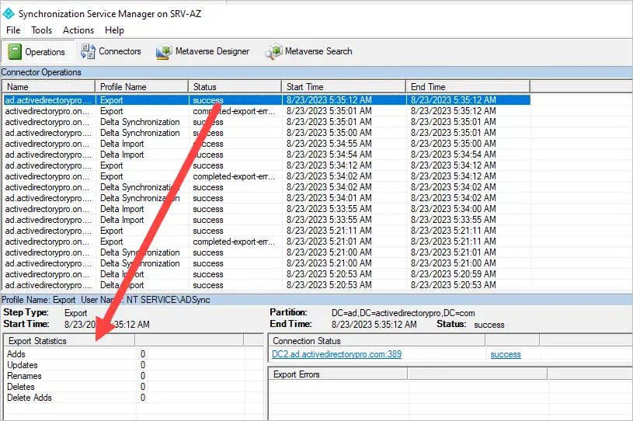Screen dimensions: 633x421
Task: Sort by the End Time column header
Action: point(468,87)
